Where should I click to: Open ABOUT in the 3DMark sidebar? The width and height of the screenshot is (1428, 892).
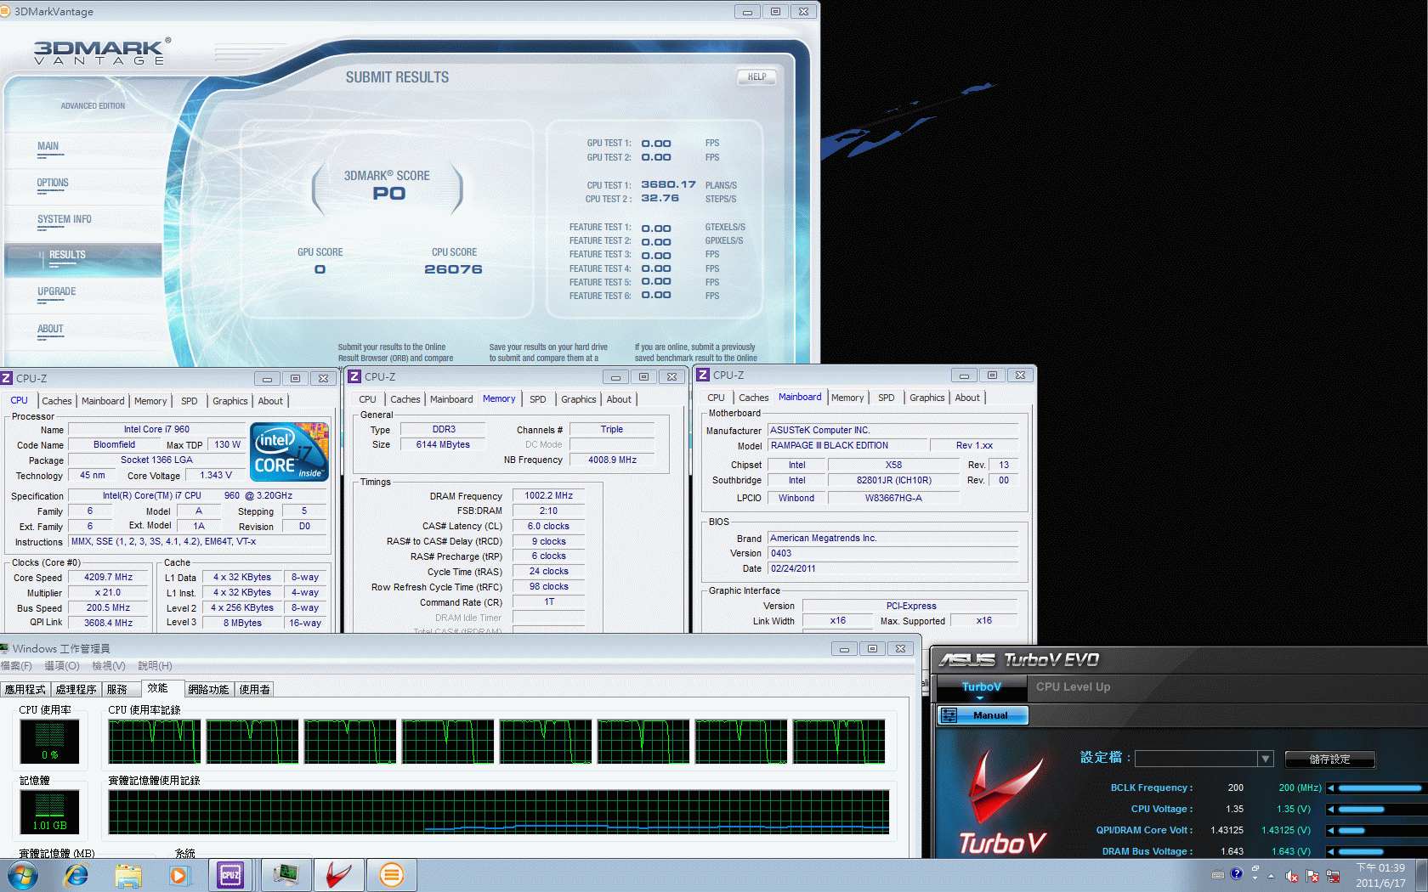pos(50,329)
